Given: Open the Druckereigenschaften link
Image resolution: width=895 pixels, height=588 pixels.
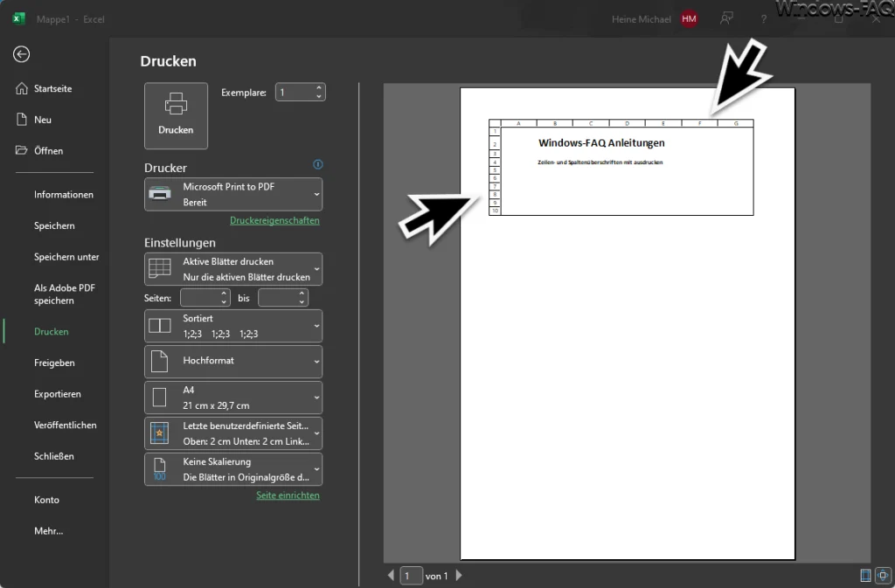Looking at the screenshot, I should [274, 220].
